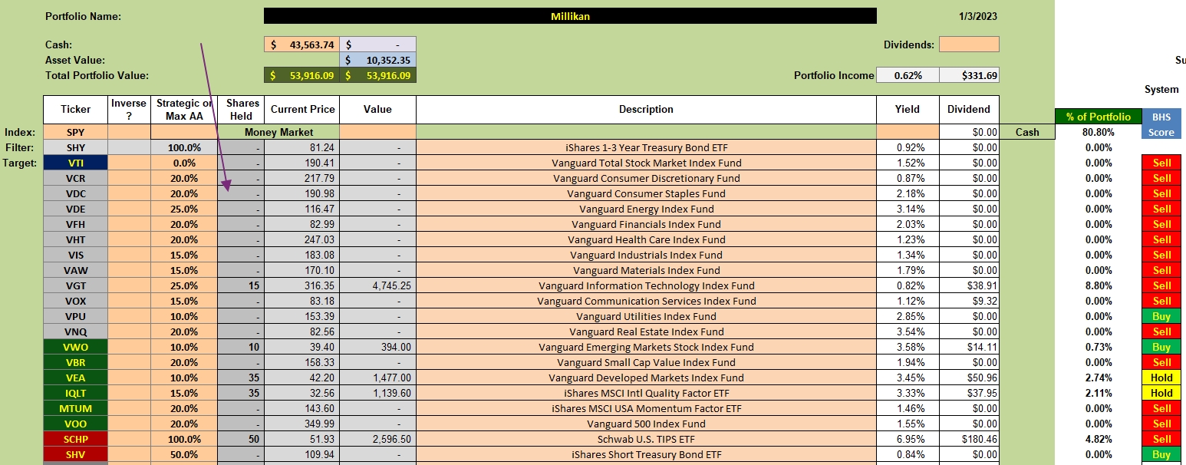Click the VGT ticker cell
The height and width of the screenshot is (465, 1186).
point(76,285)
